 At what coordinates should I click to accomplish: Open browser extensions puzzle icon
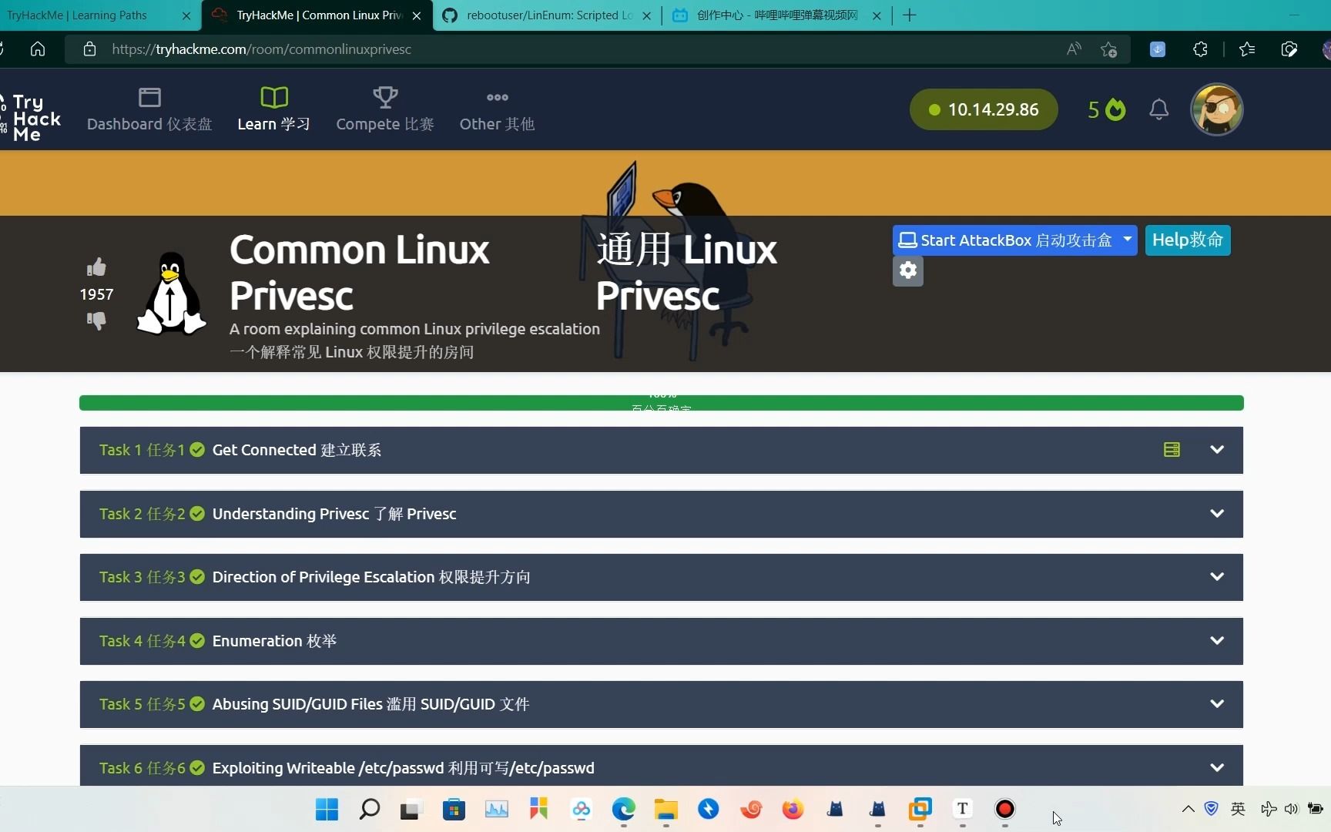[x=1200, y=49]
